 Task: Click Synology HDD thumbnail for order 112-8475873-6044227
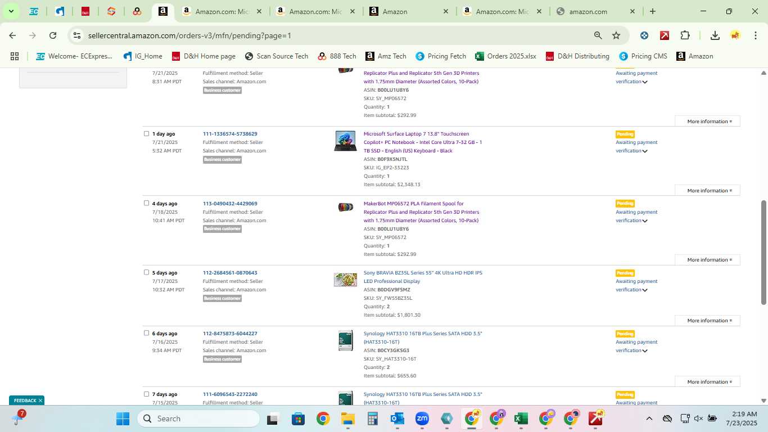345,340
